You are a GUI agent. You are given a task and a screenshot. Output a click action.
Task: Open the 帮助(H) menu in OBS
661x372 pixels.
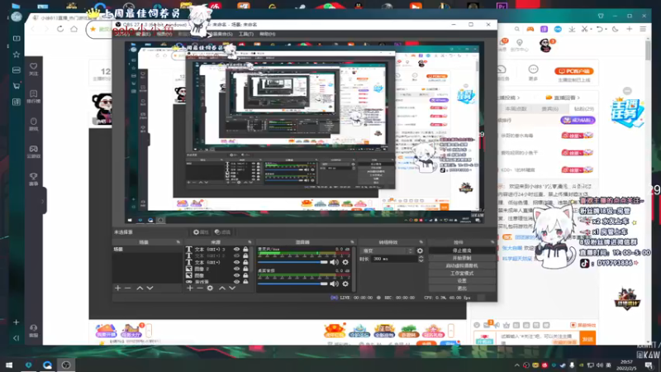pyautogui.click(x=267, y=34)
